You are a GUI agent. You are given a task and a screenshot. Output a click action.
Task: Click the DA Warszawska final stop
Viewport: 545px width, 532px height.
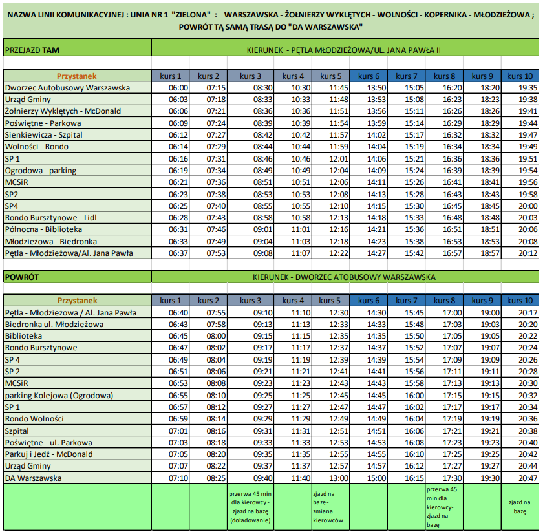[x=33, y=478]
